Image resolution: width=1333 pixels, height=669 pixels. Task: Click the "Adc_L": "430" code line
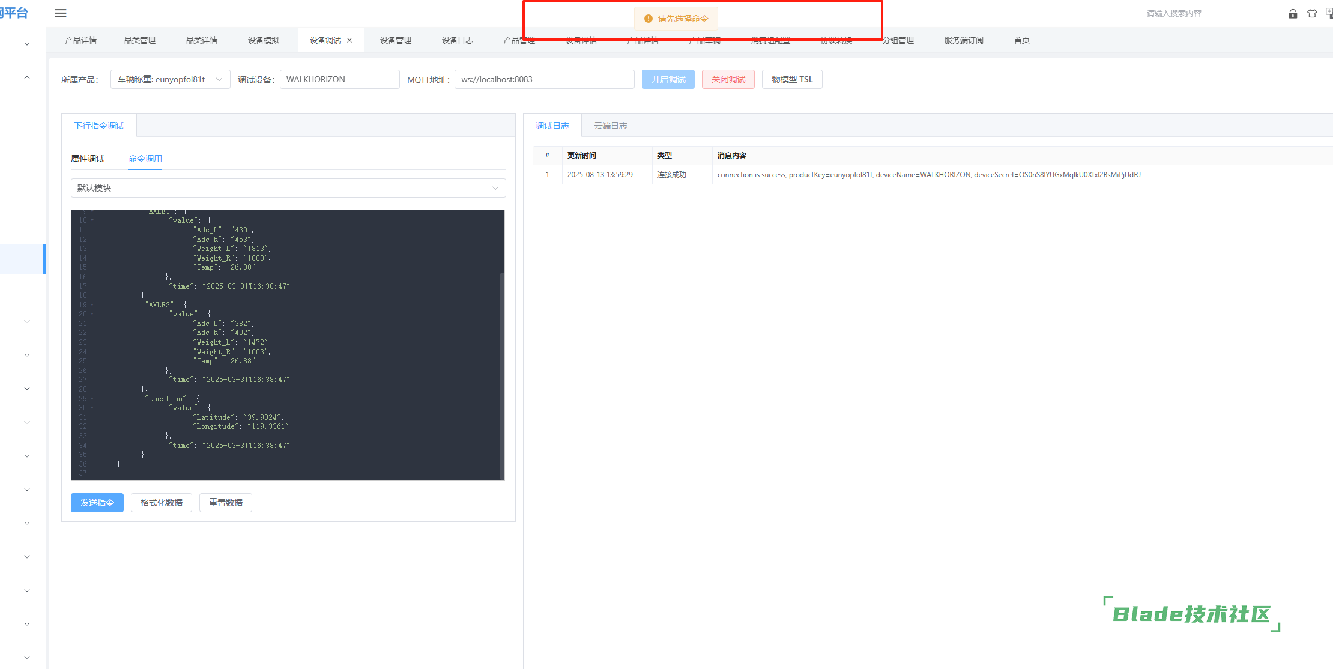point(224,230)
